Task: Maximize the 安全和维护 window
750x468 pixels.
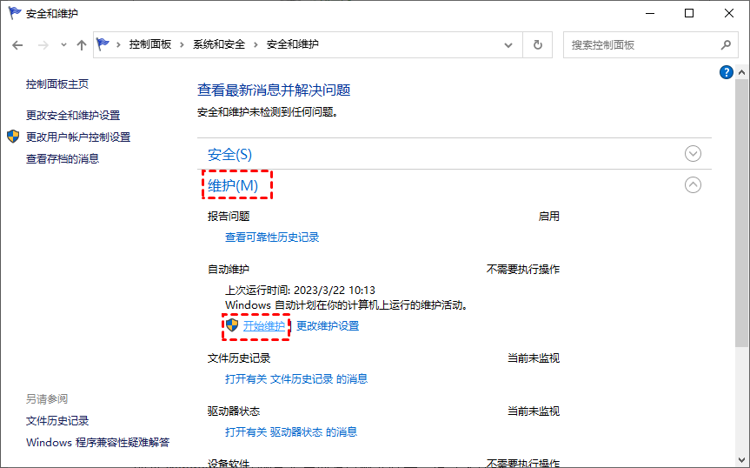Action: [x=689, y=13]
